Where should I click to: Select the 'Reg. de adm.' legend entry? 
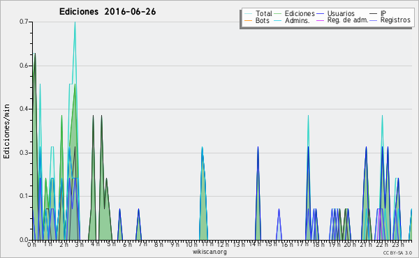tap(342, 20)
